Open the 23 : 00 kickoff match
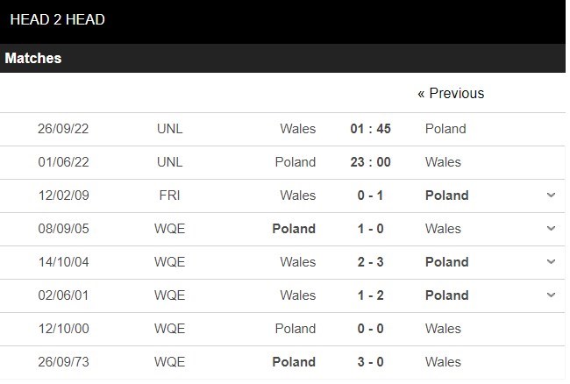Screen dimensions: 570x384 tap(370, 162)
